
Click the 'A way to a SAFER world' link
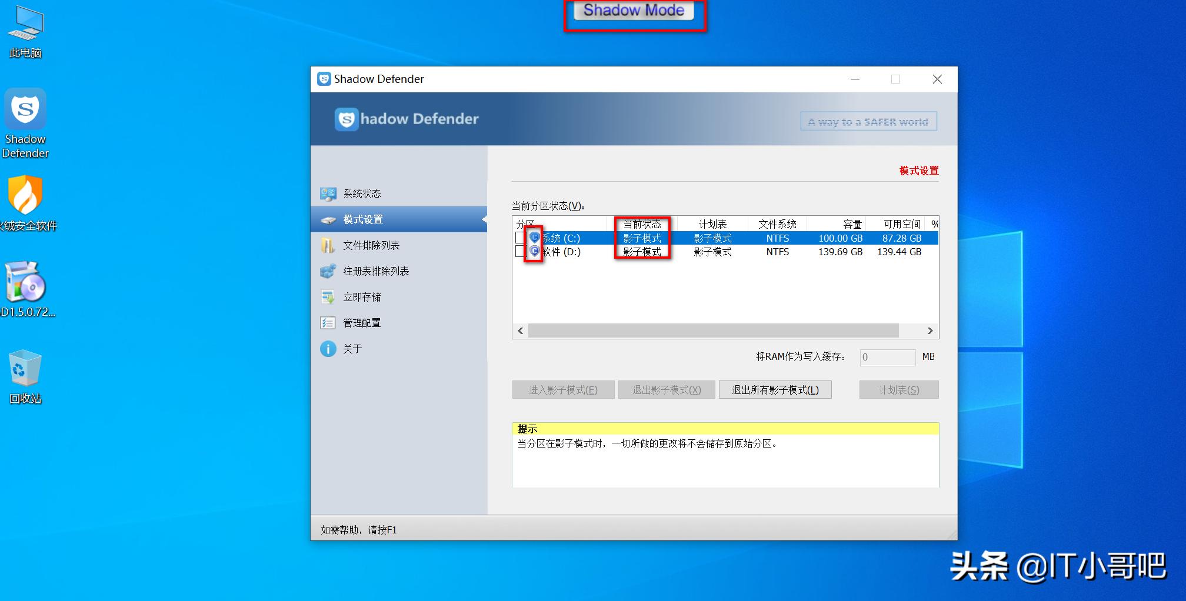[868, 121]
